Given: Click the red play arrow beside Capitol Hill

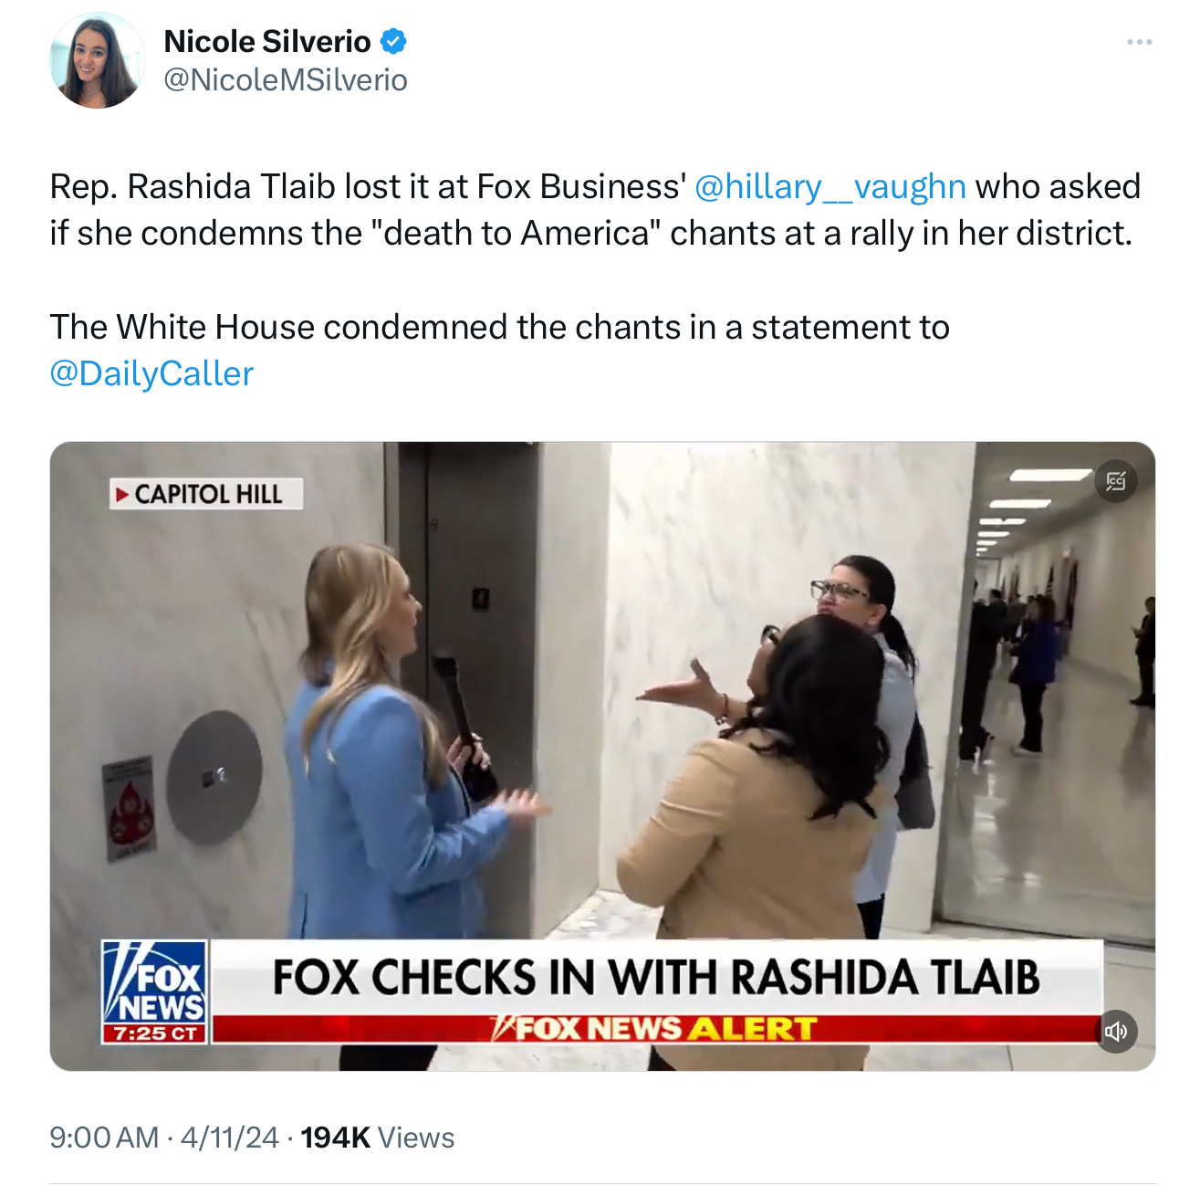Looking at the screenshot, I should (x=122, y=495).
